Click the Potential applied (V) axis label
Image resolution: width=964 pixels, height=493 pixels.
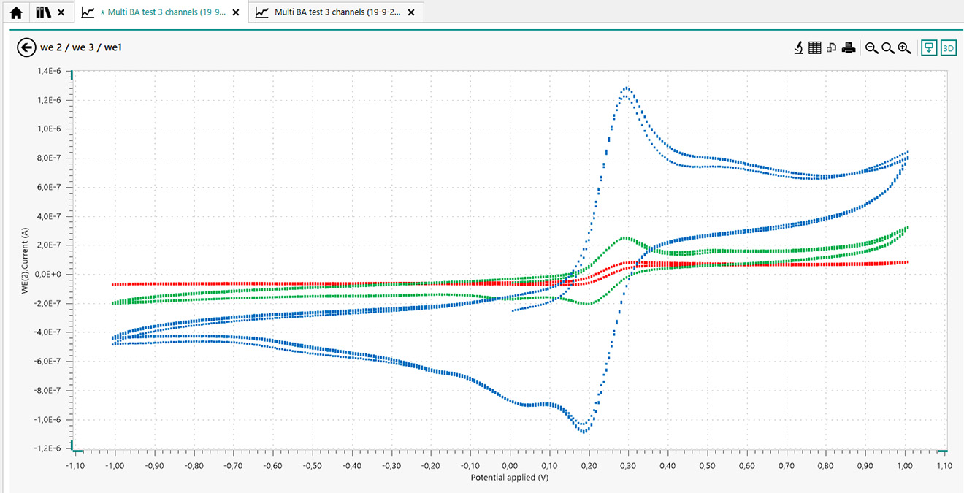point(509,478)
